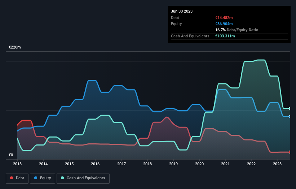Click the €86.904m equity value

point(224,24)
